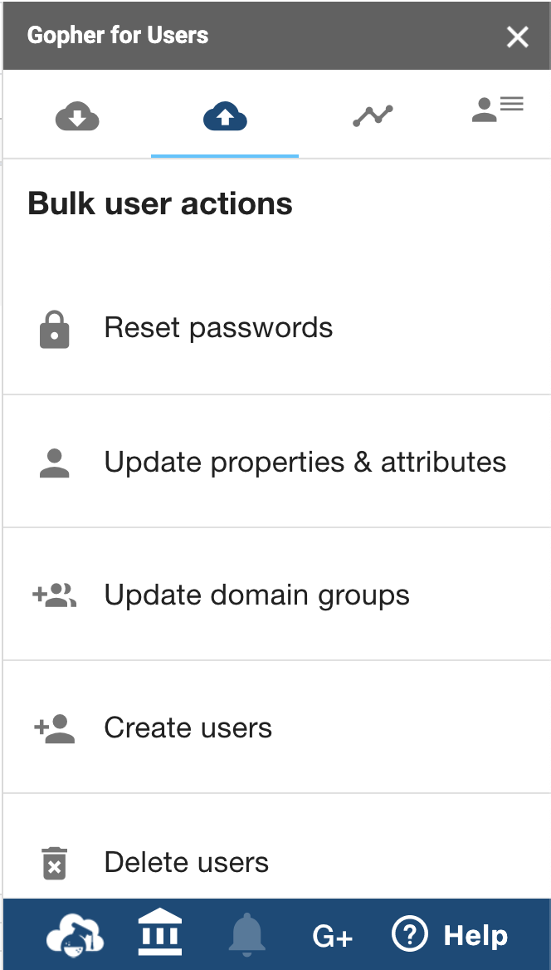The height and width of the screenshot is (970, 551).
Task: Open the cloud download tab
Action: tap(77, 116)
